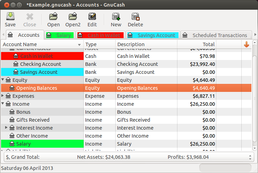
Task: Click the 'Expense' type cell
Action: [100, 96]
